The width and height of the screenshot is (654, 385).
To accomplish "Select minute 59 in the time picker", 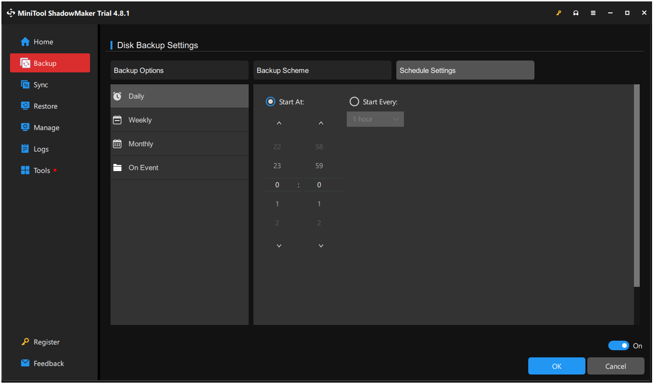I will pos(319,166).
